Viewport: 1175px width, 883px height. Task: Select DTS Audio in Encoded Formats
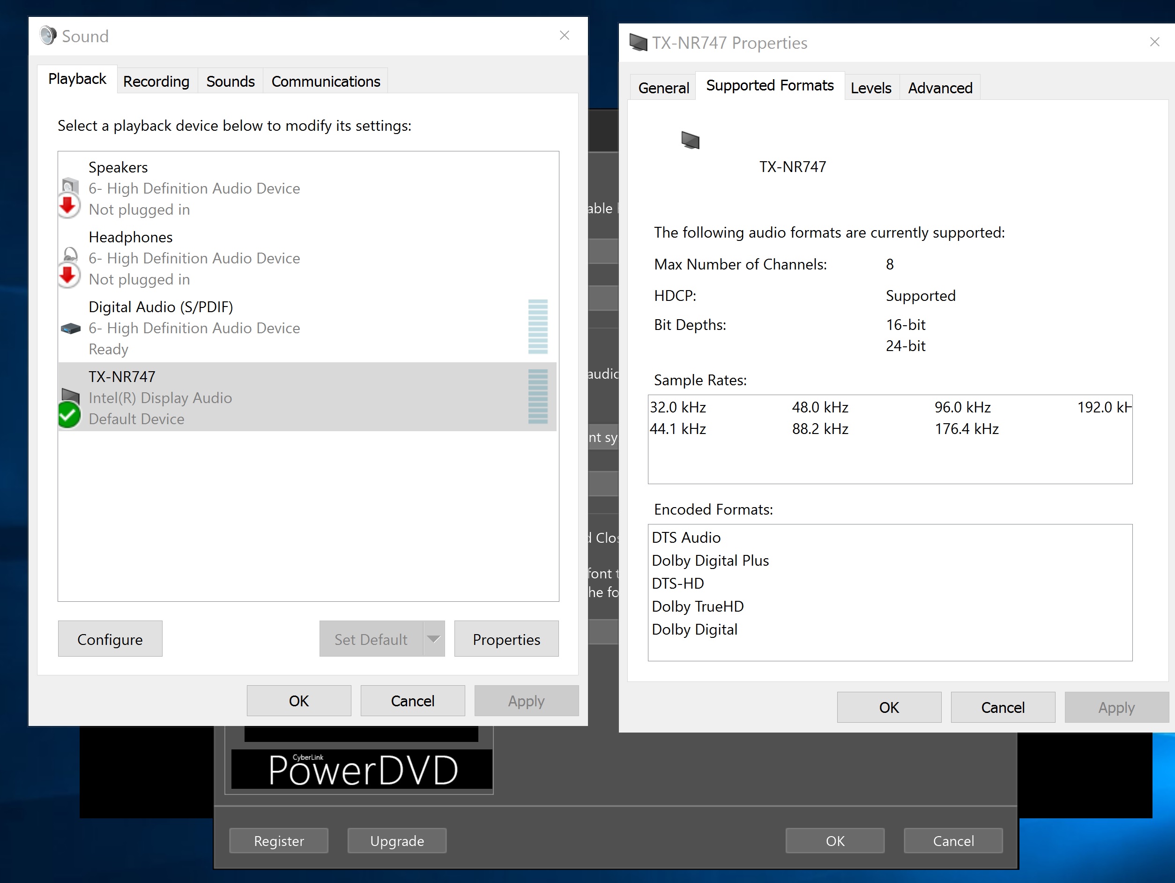coord(686,537)
